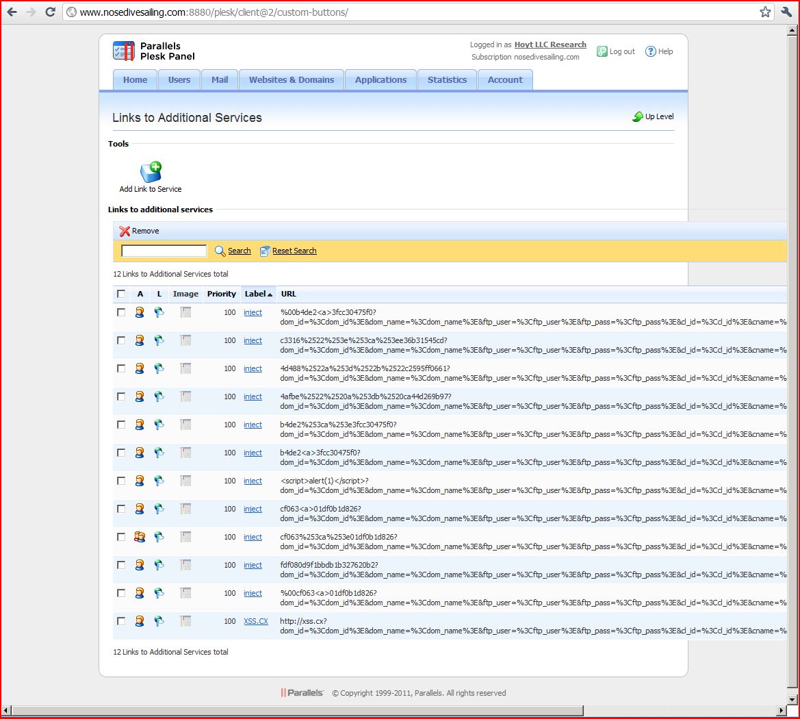This screenshot has height=719, width=800.
Task: Click the Log out icon
Action: (x=602, y=51)
